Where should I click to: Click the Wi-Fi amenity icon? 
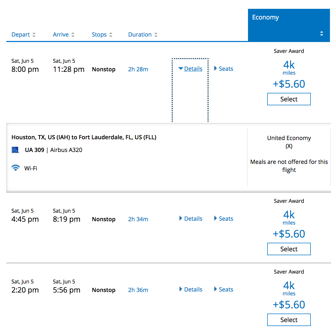click(16, 168)
